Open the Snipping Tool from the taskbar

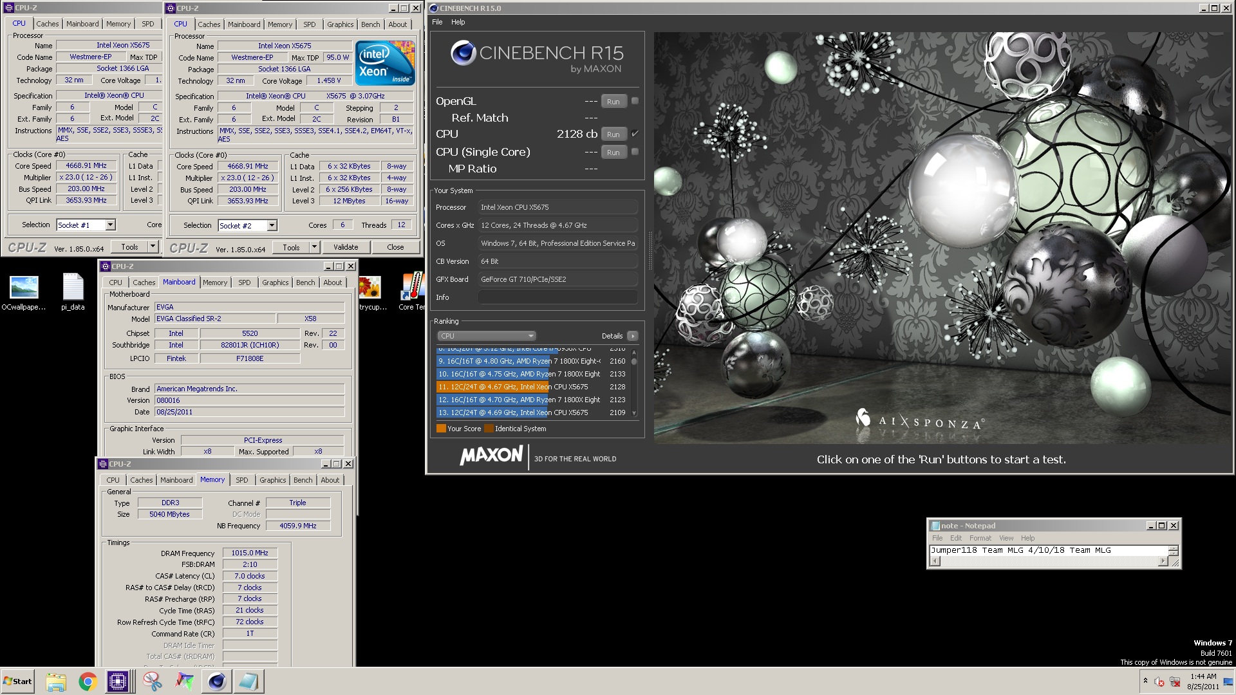coord(153,681)
